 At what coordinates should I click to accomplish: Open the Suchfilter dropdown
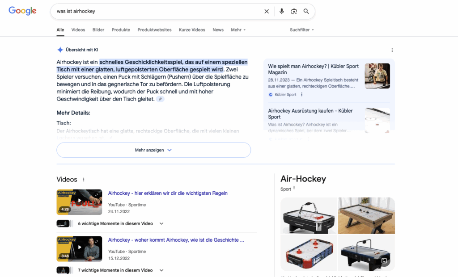tap(302, 30)
